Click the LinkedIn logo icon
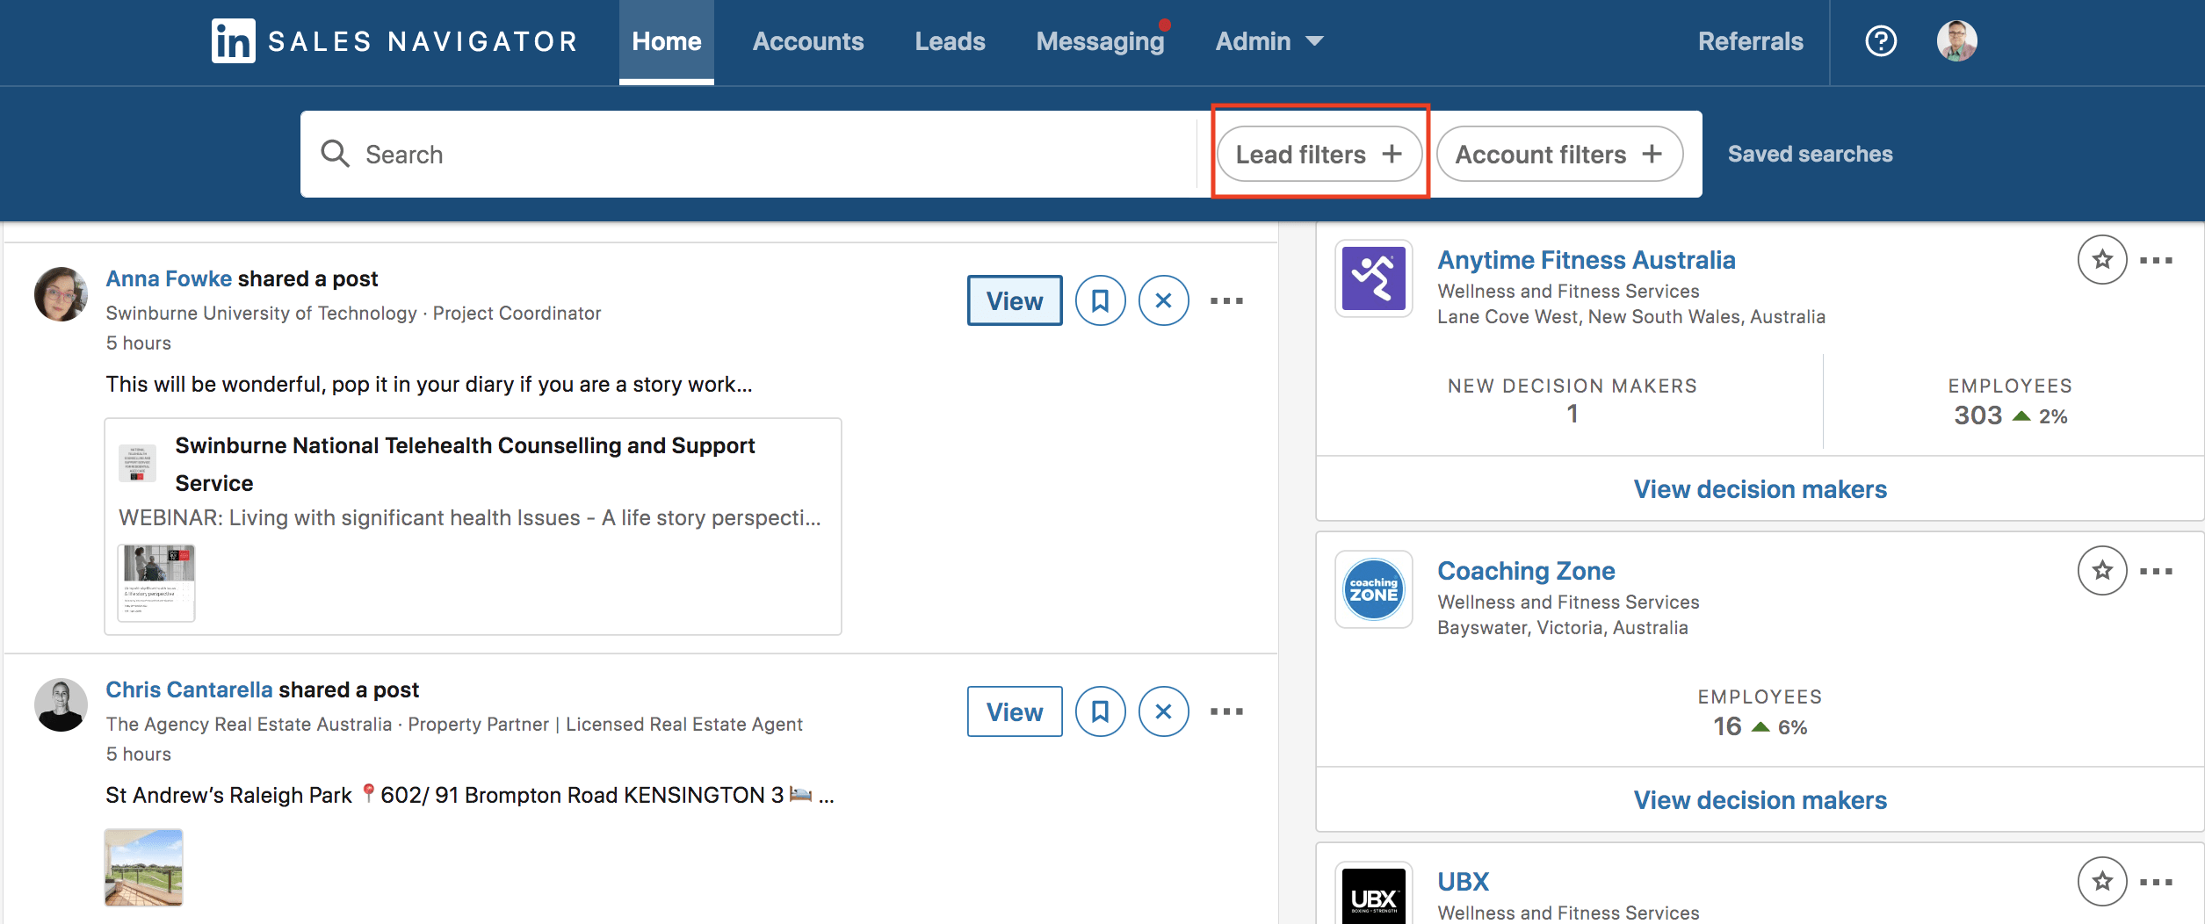 coord(233,41)
